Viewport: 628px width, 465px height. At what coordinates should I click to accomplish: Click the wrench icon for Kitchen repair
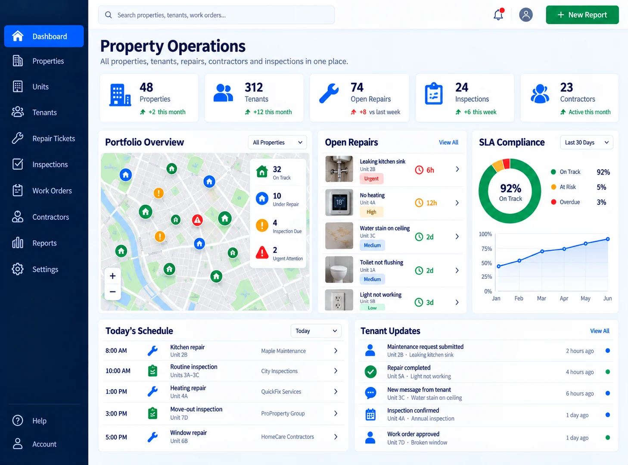click(x=152, y=351)
